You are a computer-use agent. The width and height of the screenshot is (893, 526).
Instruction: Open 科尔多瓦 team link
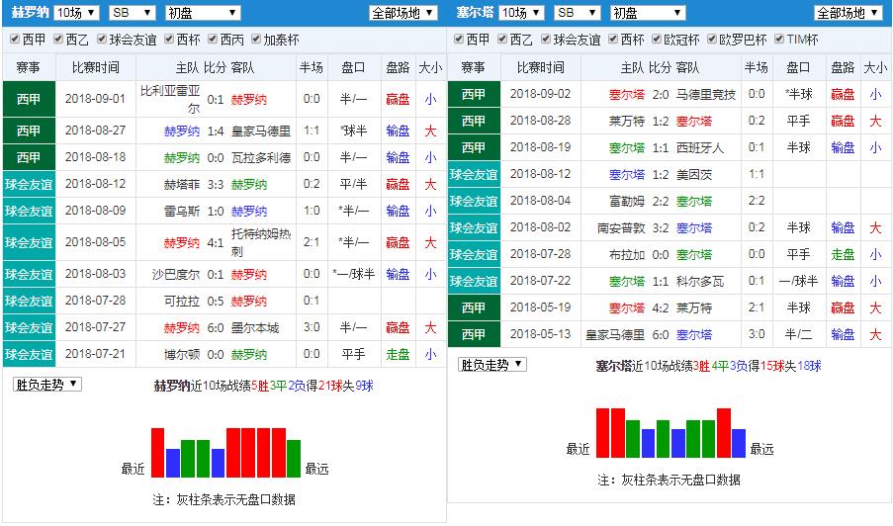click(x=700, y=281)
